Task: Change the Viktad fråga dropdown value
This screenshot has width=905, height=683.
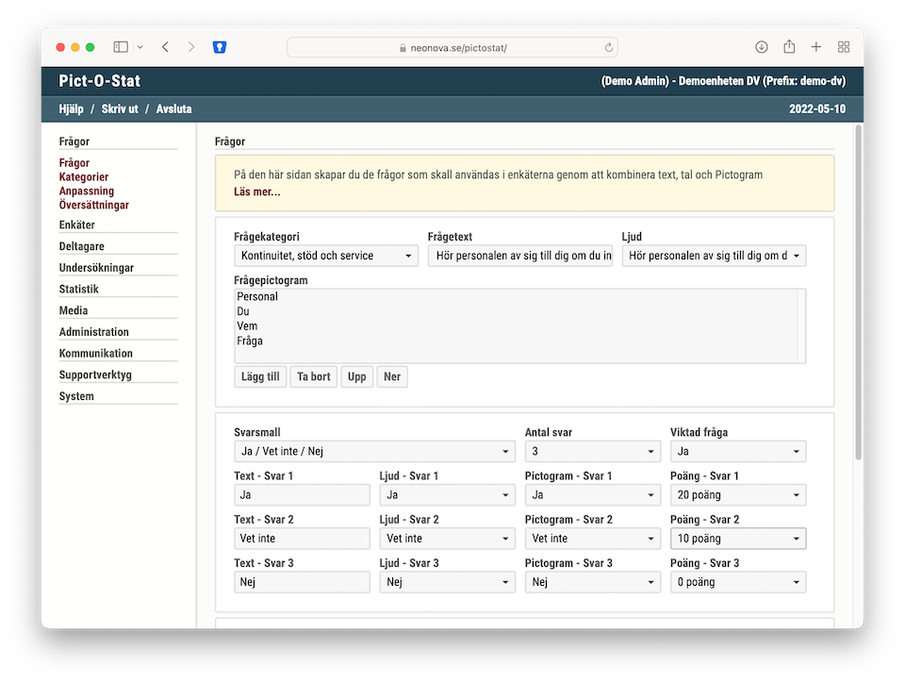Action: tap(737, 452)
